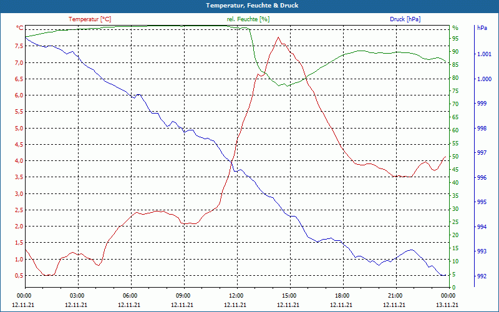Click the '995' pressure axis value
The width and height of the screenshot is (499, 312).
click(482, 202)
